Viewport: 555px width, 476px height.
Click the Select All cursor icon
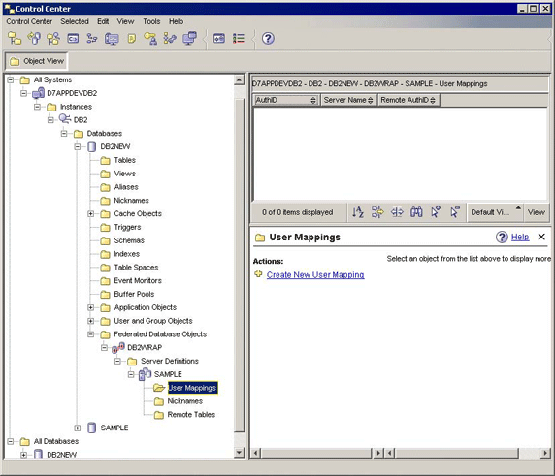pyautogui.click(x=436, y=212)
